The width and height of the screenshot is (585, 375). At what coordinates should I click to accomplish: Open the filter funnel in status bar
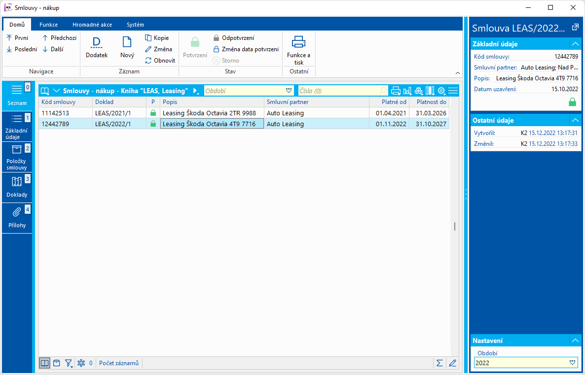pos(69,363)
